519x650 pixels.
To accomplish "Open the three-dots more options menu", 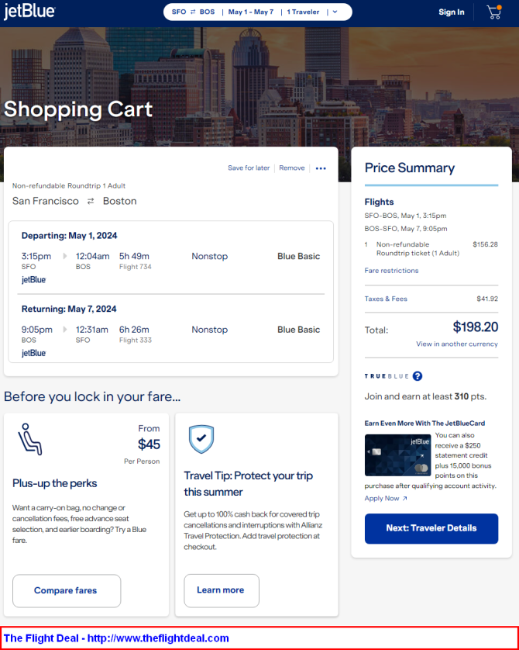I will [321, 168].
